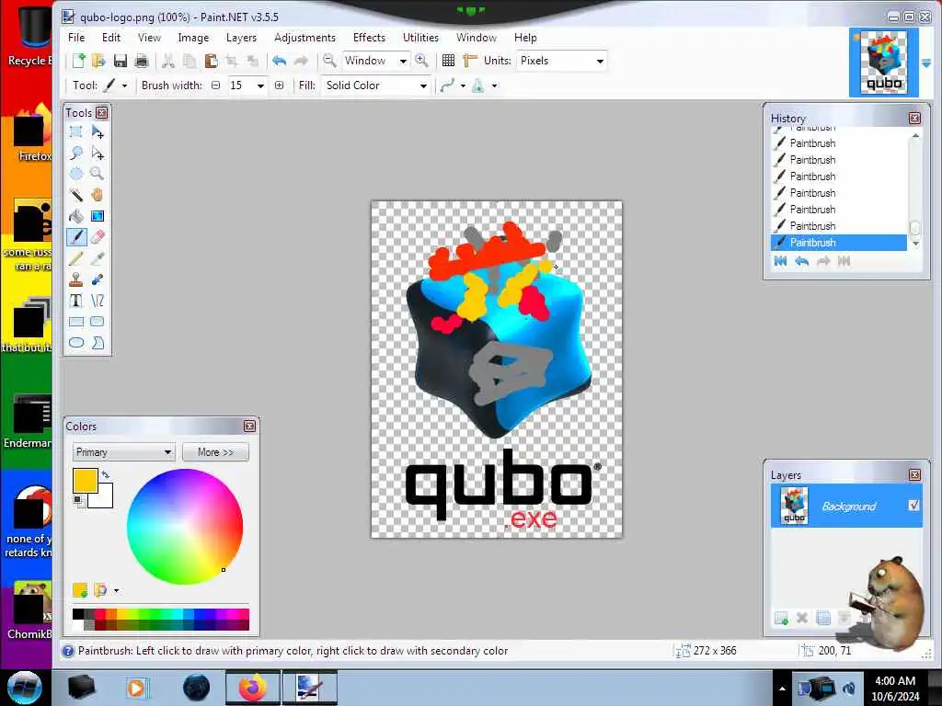Click the Undo arrow in toolbar

point(280,61)
